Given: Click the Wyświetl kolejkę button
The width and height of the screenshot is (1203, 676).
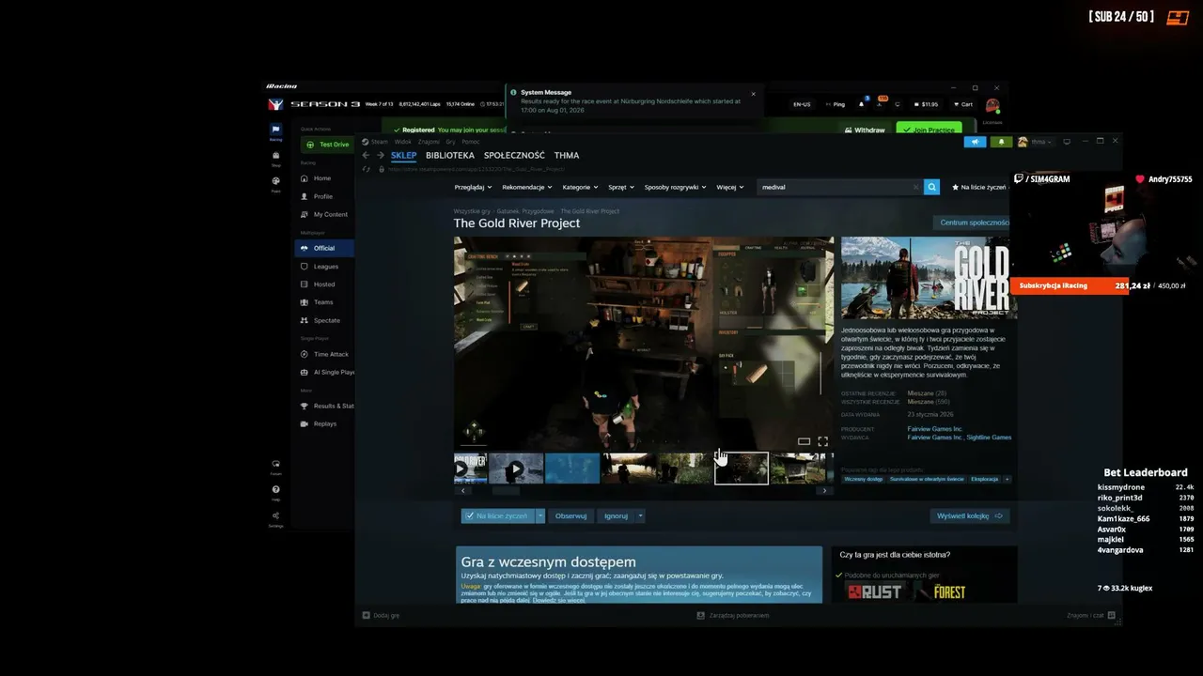Looking at the screenshot, I should point(970,515).
